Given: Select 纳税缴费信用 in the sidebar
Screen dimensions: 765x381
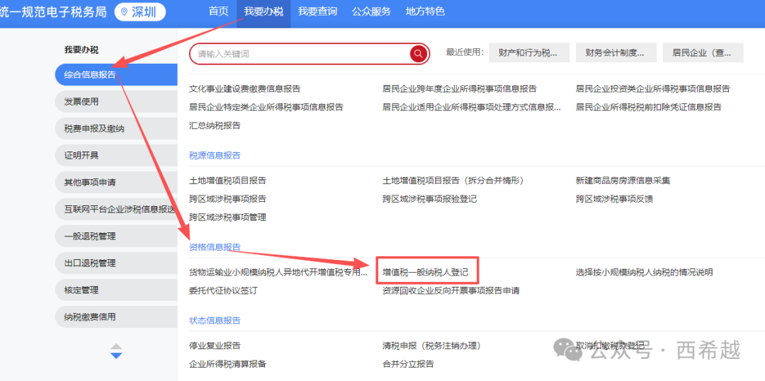Looking at the screenshot, I should [116, 317].
